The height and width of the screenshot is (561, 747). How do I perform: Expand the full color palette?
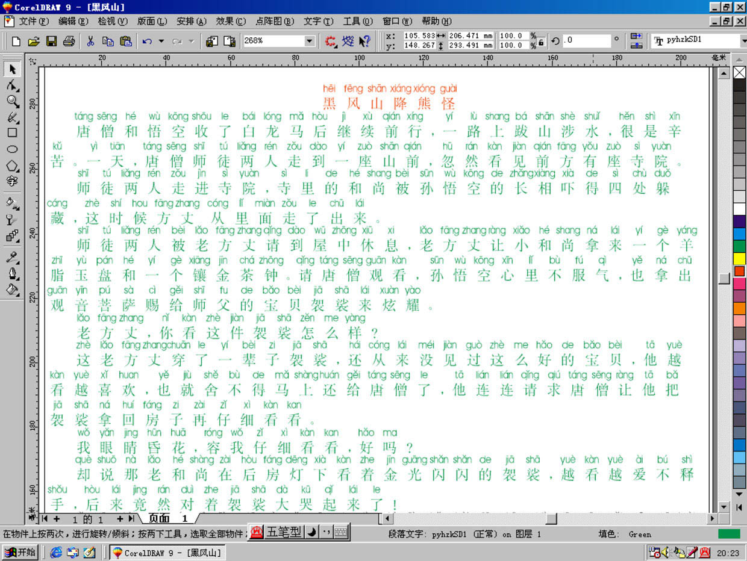[x=739, y=507]
